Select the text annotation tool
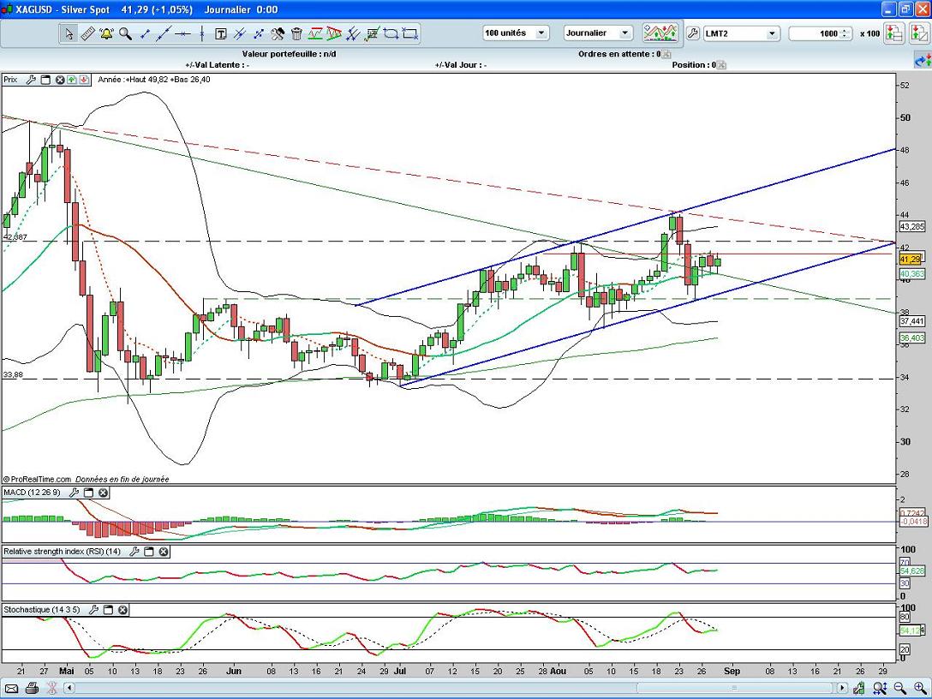Image resolution: width=932 pixels, height=699 pixels. tap(220, 33)
